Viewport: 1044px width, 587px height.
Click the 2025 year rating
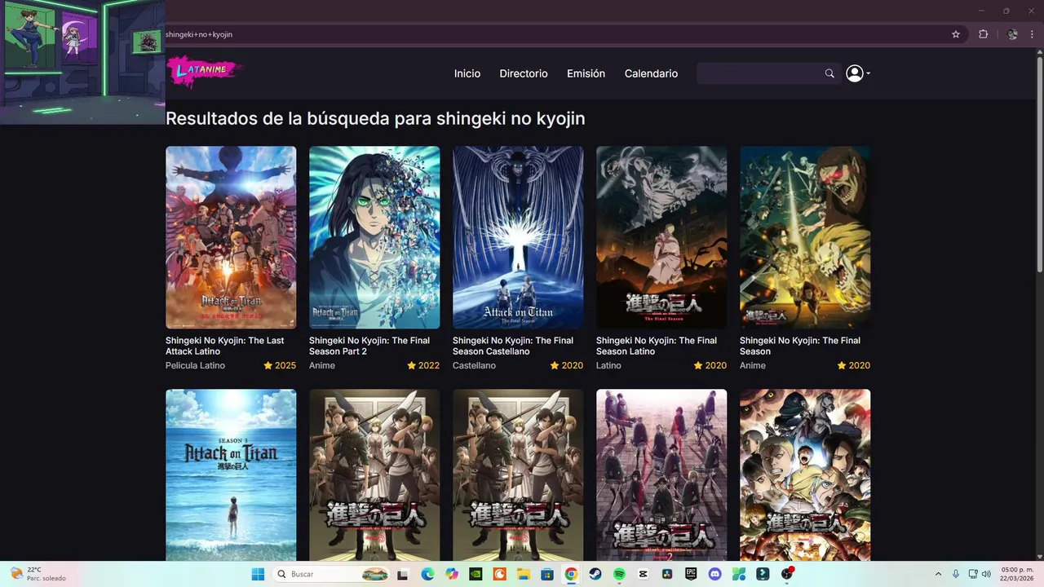pyautogui.click(x=280, y=365)
